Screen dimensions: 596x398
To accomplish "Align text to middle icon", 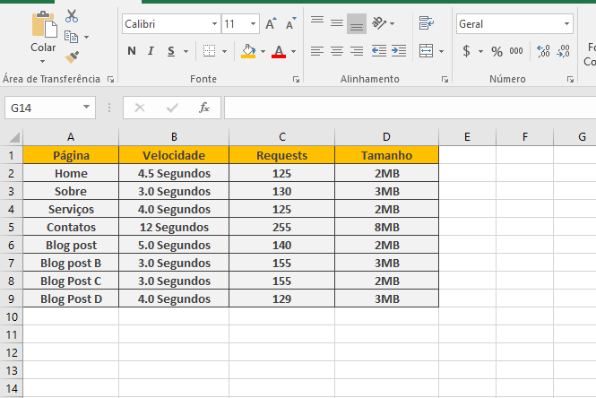I will [337, 23].
